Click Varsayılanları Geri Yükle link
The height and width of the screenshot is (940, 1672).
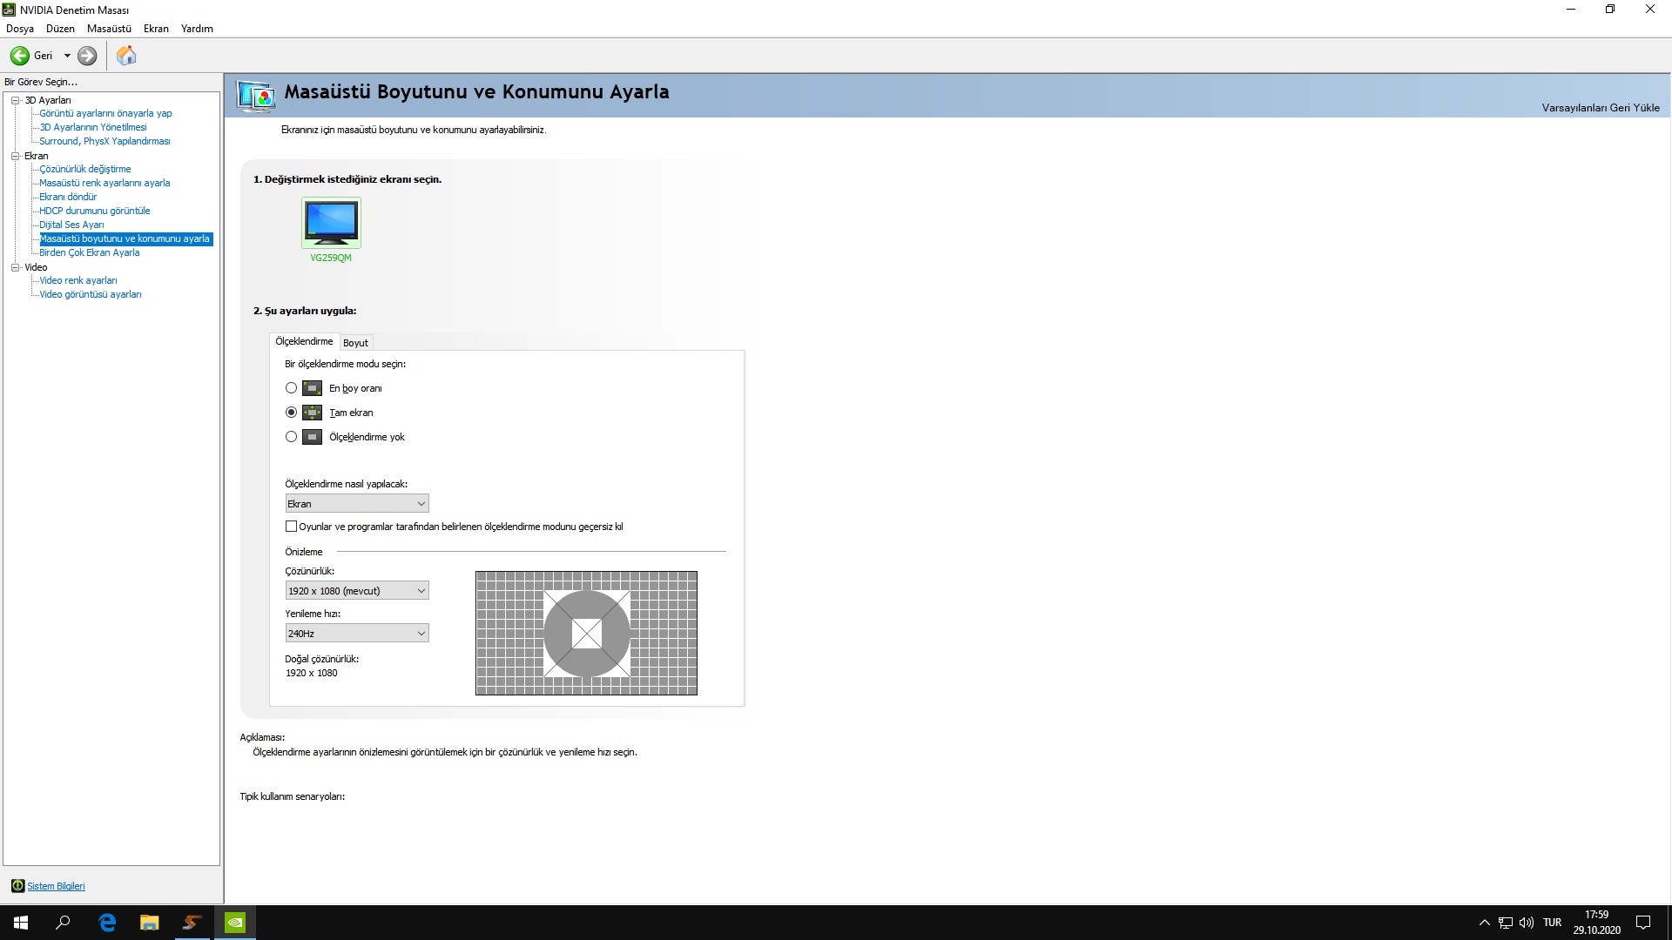coord(1601,108)
